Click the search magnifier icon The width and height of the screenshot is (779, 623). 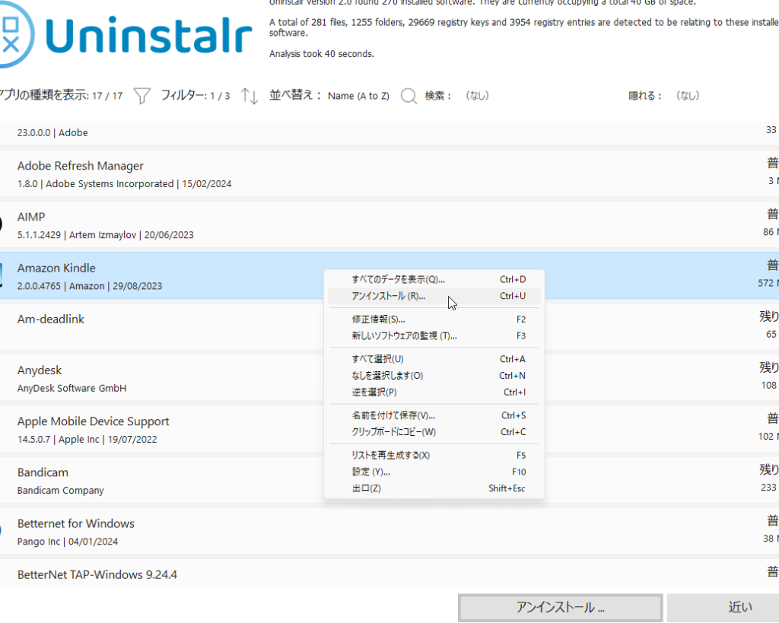coord(409,95)
